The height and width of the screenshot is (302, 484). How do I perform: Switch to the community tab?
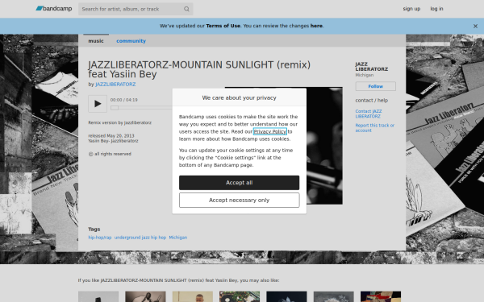coord(131,41)
